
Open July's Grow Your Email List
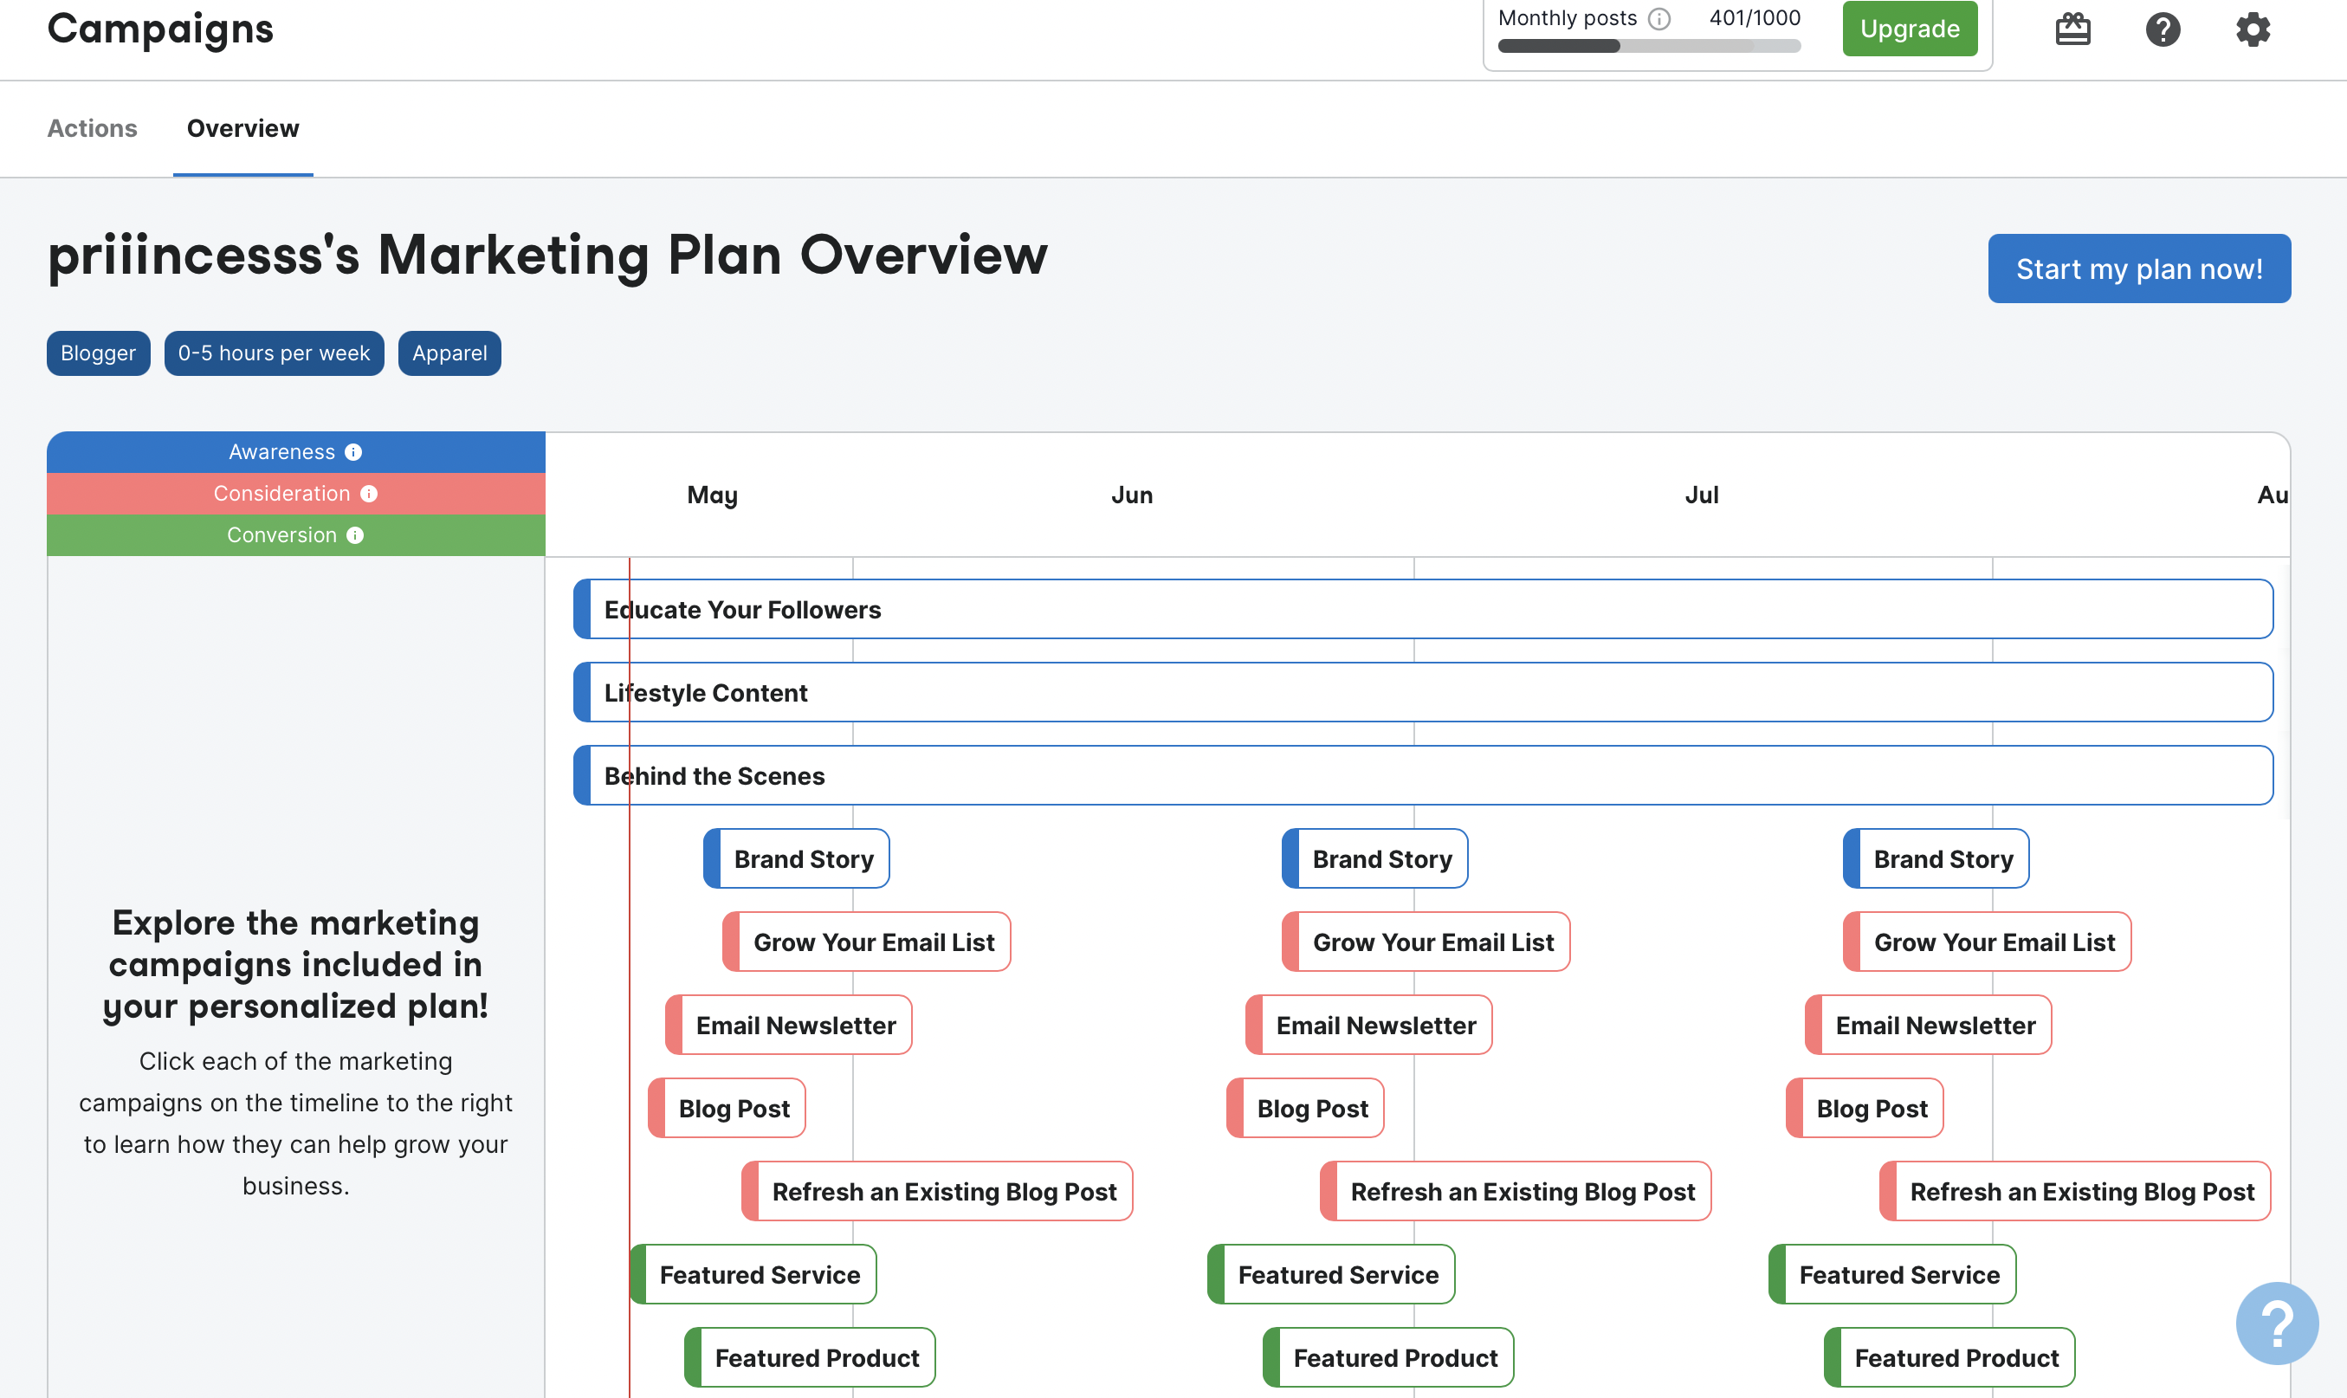pos(1988,942)
